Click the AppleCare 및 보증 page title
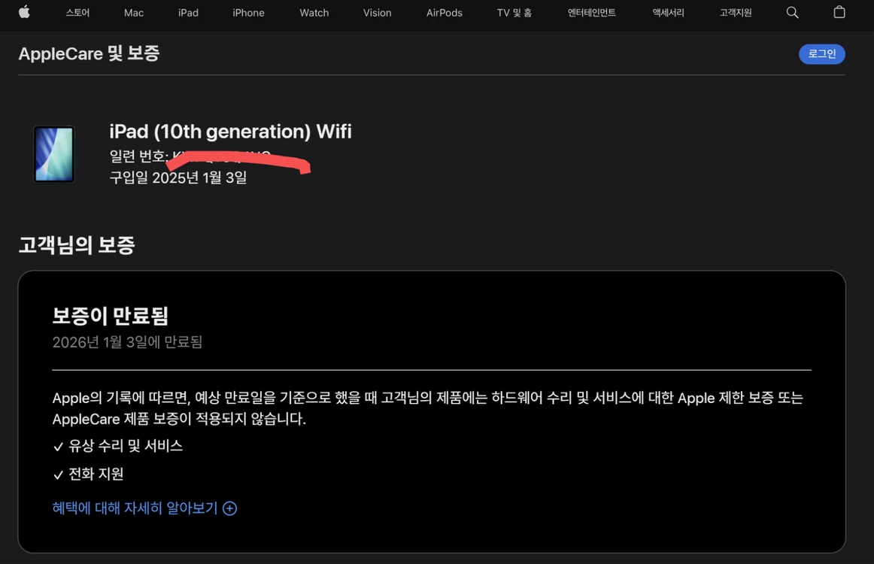This screenshot has height=564, width=874. pyautogui.click(x=90, y=53)
